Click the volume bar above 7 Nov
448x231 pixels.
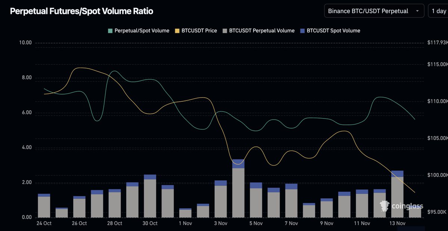[x=291, y=200]
